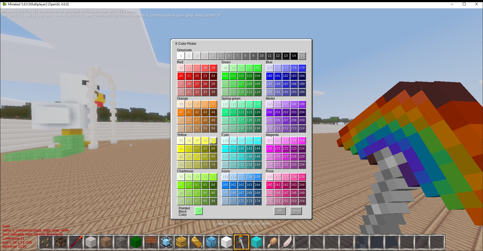
Task: Pick magenta swatch number 220
Action: [x=269, y=149]
